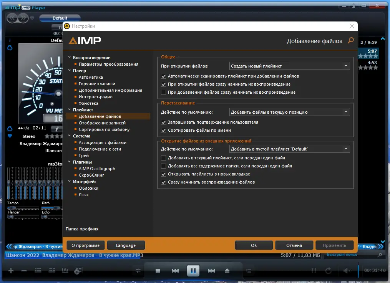
Task: Enable 'При добавлении файлов сразу начинать' checkbox
Action: coord(163,92)
